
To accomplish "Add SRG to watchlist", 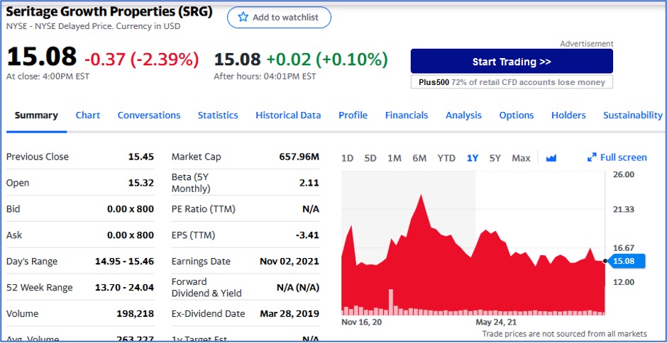I will pyautogui.click(x=279, y=18).
